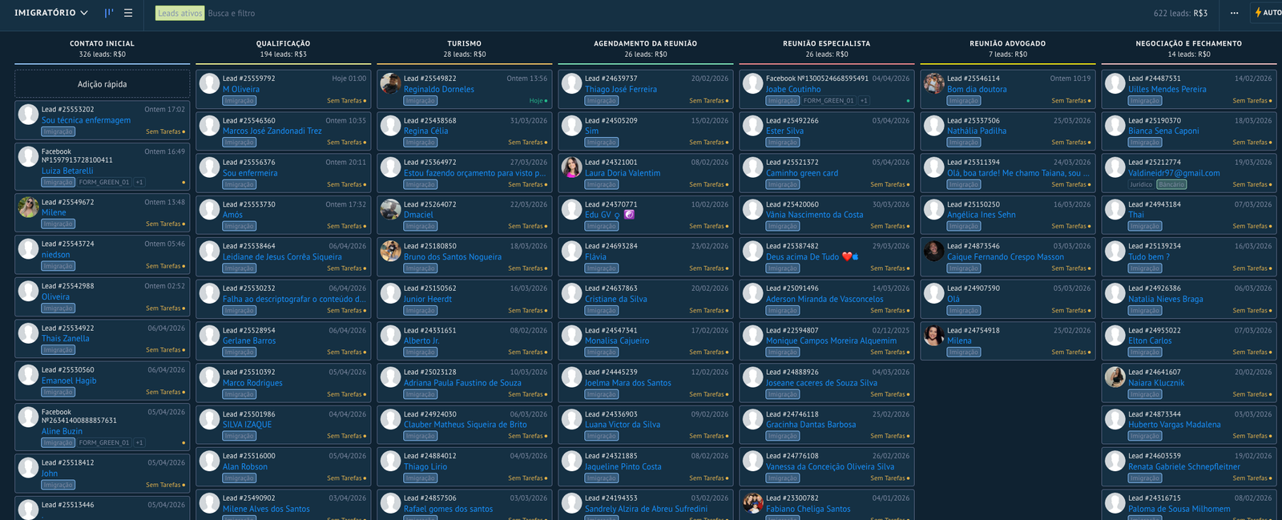The width and height of the screenshot is (1282, 520).
Task: Open lead Sou técnica enfermagem
Action: pyautogui.click(x=86, y=120)
